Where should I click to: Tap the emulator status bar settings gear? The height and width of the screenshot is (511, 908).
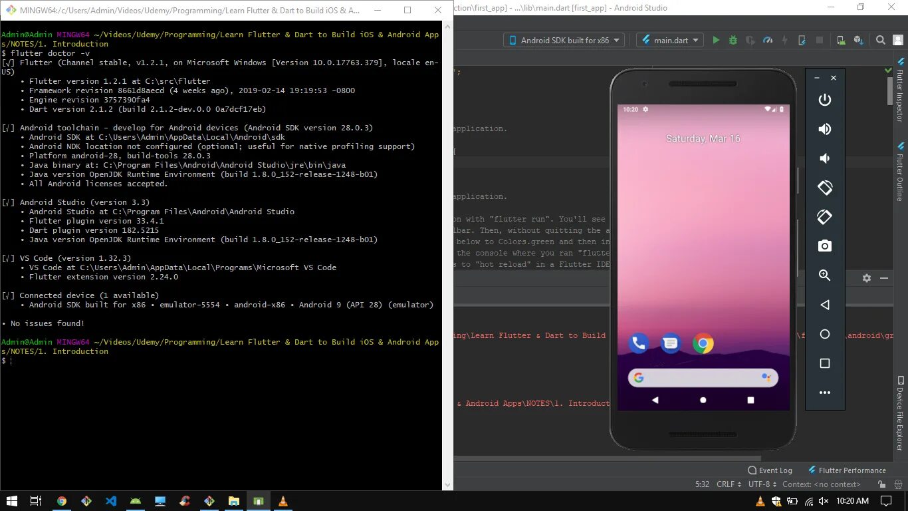click(645, 109)
